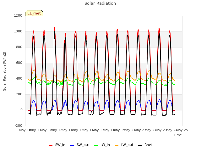Toggle the Rnet legend entry
201x151 pixels.
pyautogui.click(x=145, y=145)
